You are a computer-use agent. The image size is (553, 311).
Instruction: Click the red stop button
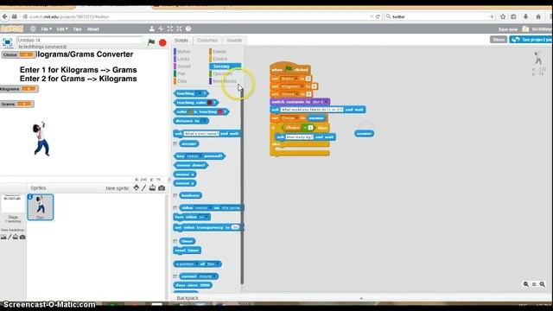(162, 42)
